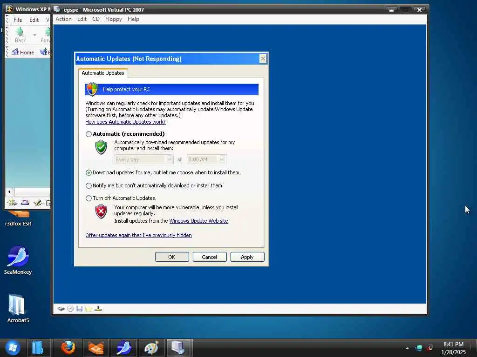Click the Windows Start orb
Screen dimensions: 477x357
coord(13,348)
